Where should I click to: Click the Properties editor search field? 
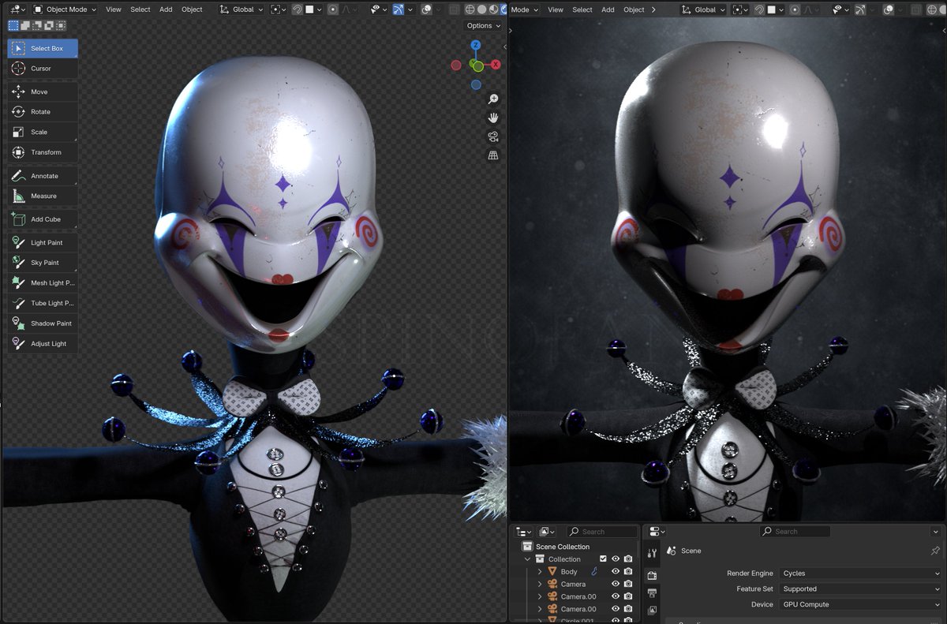(x=795, y=532)
